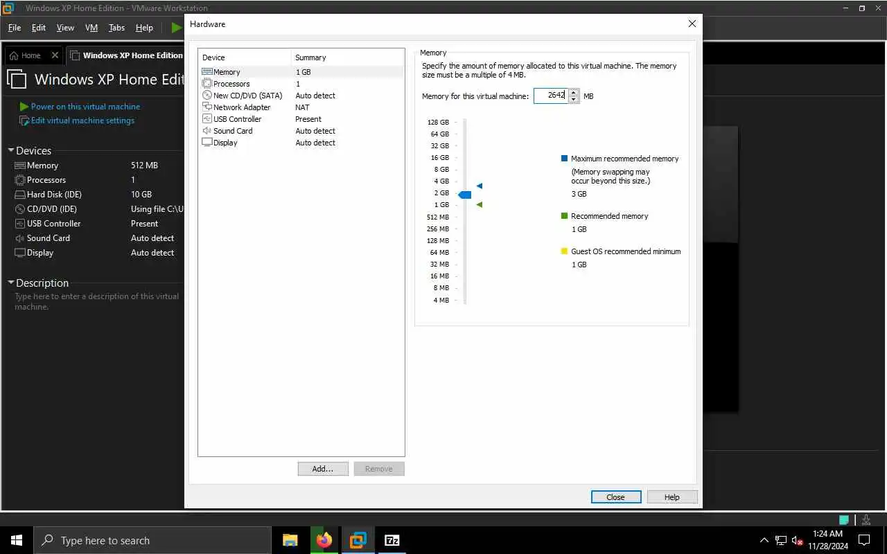Click the Display icon in Devices panel

[20, 253]
